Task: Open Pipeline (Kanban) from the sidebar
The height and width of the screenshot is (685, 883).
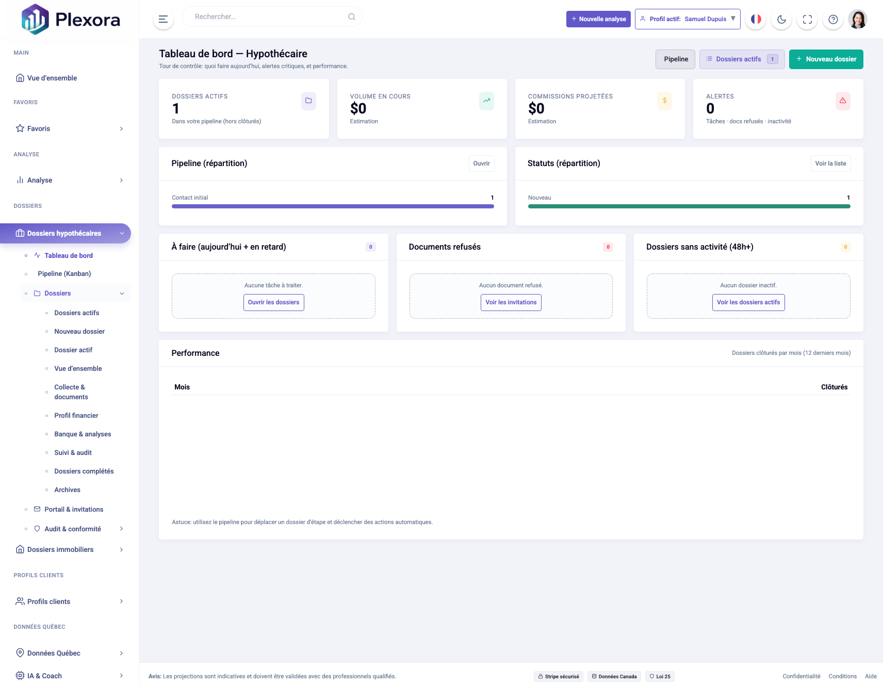Action: [64, 273]
